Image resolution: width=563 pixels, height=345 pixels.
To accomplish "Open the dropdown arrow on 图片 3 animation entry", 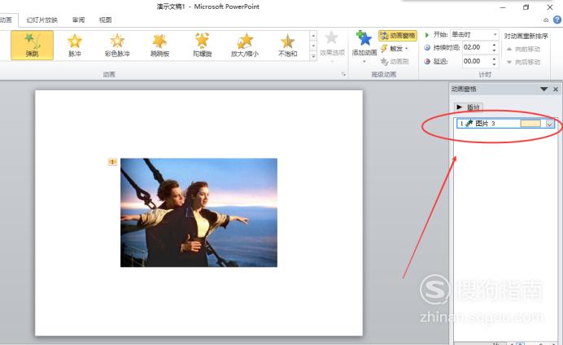I will (x=549, y=124).
